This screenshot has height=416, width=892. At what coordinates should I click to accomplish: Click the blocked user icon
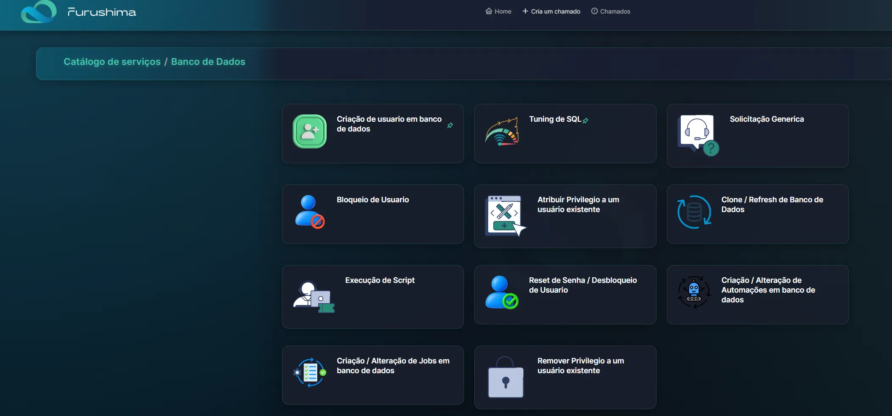tap(310, 212)
